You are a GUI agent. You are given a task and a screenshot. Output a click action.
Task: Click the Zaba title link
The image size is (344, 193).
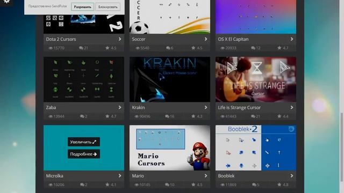point(51,107)
